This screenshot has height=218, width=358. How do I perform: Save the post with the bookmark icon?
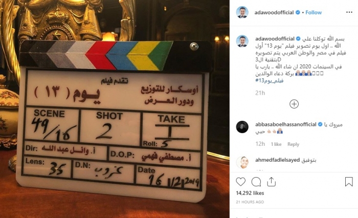pos(349,182)
